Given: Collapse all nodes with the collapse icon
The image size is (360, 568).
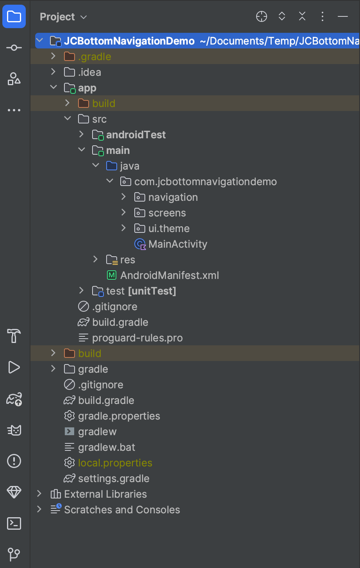Looking at the screenshot, I should tap(302, 16).
